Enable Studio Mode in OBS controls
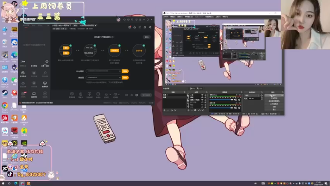Viewport: 330px width, 186px height. coord(274,104)
